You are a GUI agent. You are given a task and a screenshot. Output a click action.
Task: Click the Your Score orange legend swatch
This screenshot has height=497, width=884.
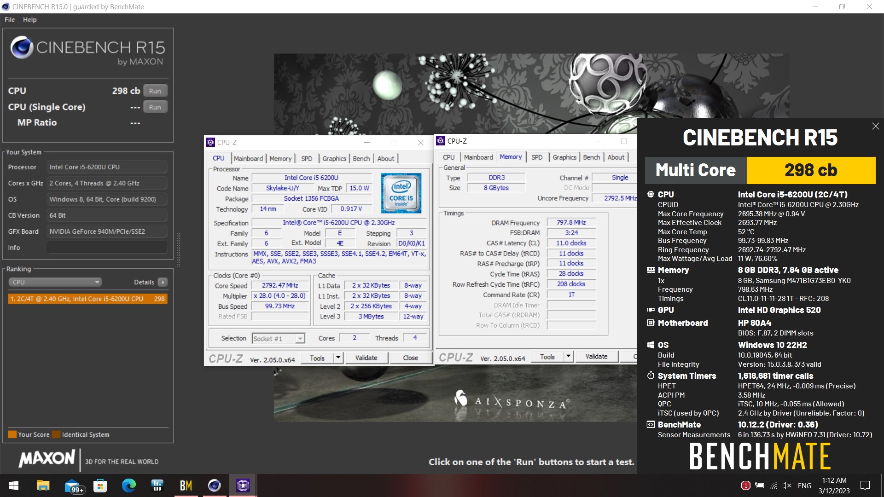pyautogui.click(x=12, y=434)
